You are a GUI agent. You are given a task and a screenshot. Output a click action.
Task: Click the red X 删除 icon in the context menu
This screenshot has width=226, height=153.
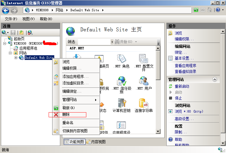(x=56, y=115)
